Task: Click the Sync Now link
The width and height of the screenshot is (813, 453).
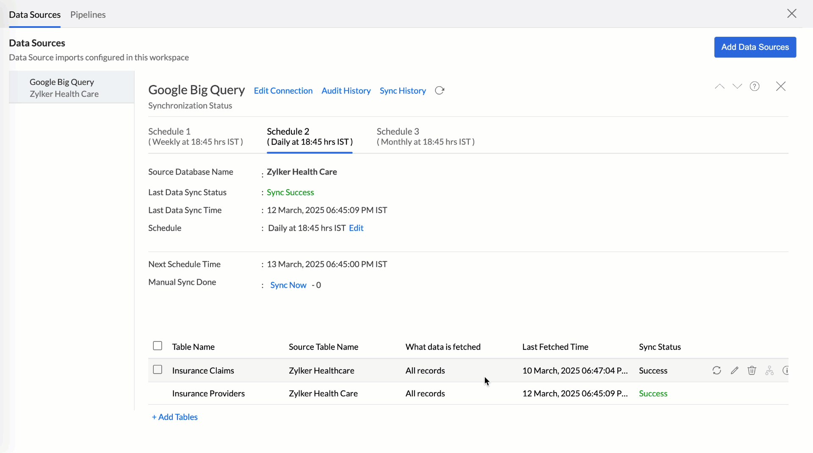Action: [288, 285]
